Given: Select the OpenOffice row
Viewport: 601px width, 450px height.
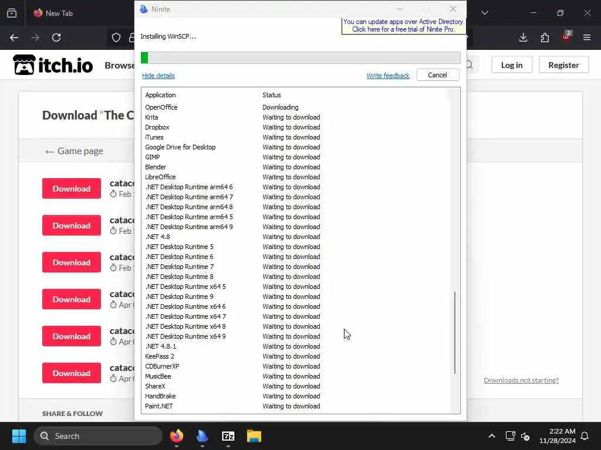Looking at the screenshot, I should (x=295, y=107).
